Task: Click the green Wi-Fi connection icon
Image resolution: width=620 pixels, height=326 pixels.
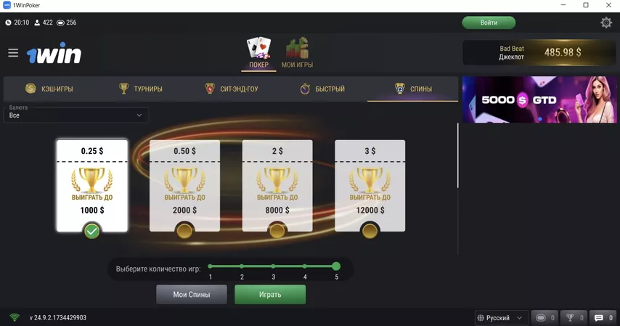Action: pos(15,317)
